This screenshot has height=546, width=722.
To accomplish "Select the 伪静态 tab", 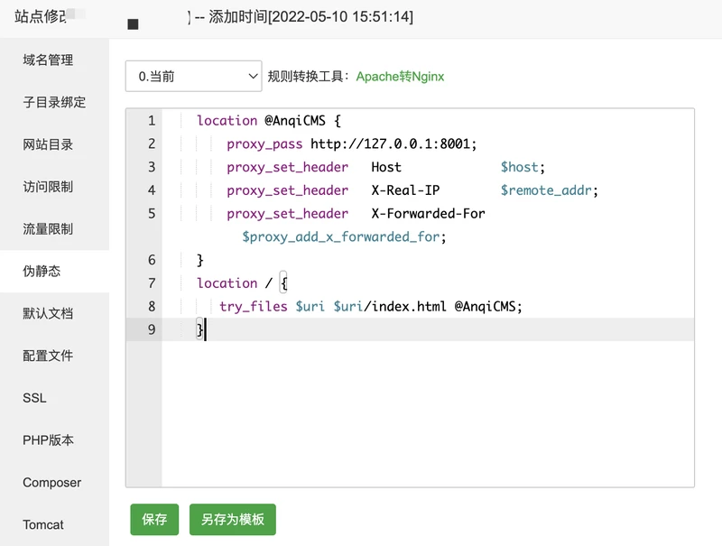I will pyautogui.click(x=42, y=271).
